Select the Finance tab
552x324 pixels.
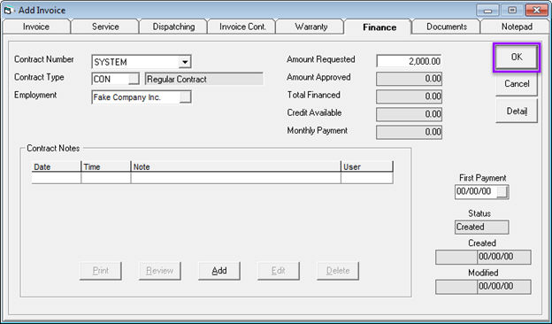[379, 27]
